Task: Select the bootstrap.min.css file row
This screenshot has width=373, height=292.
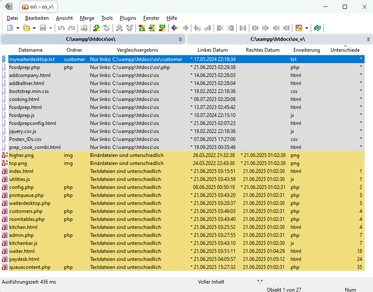Action: tap(29, 91)
